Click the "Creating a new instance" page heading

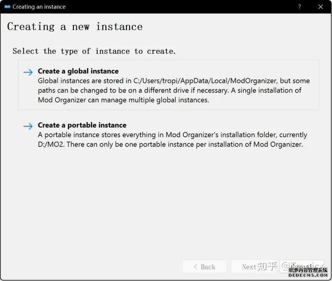[x=75, y=27]
